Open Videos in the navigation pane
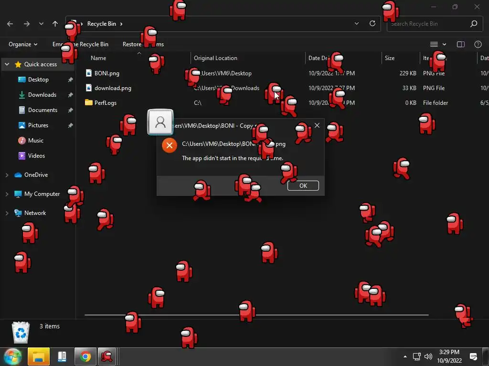 pyautogui.click(x=36, y=156)
